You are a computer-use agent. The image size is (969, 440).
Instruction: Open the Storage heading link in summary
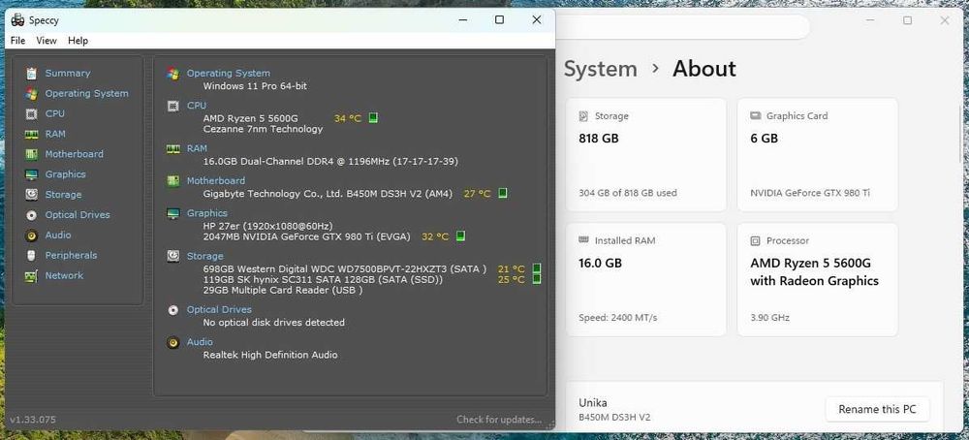[x=205, y=256]
